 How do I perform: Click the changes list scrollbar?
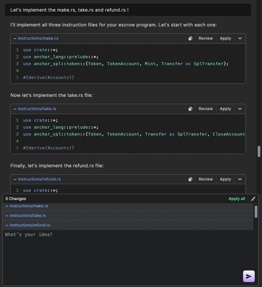tap(256, 212)
